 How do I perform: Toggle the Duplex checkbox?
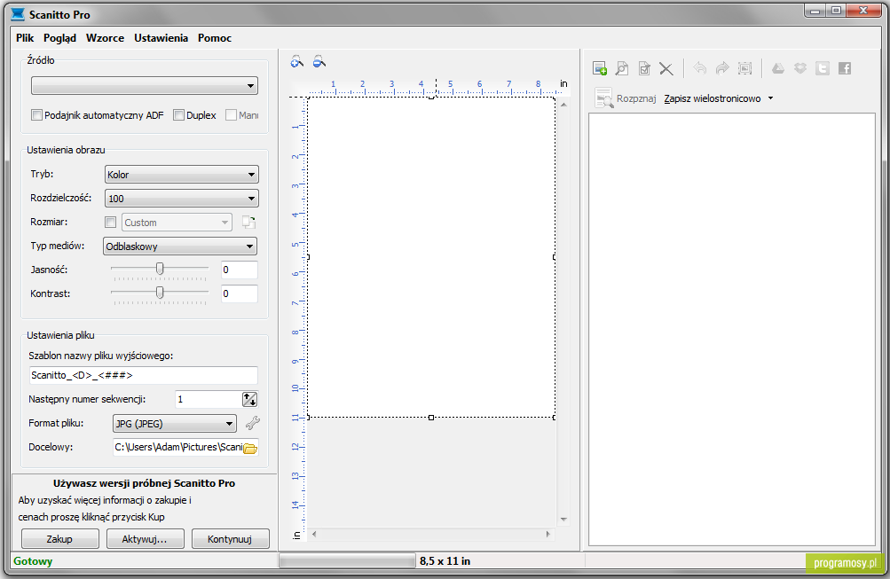[x=178, y=115]
